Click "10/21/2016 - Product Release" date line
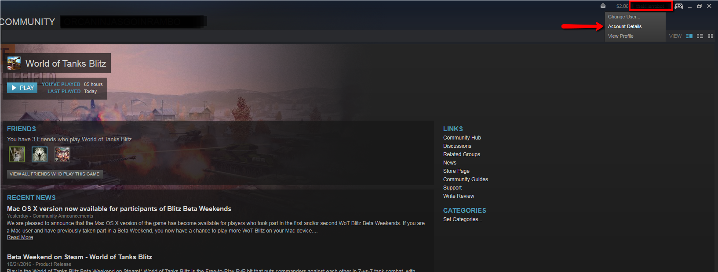Viewport: 718px width, 272px height. click(39, 264)
